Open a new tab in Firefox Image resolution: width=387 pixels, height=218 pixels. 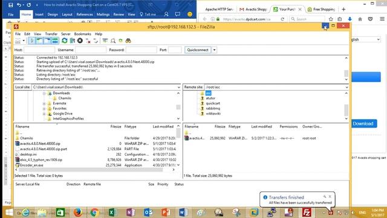coord(343,10)
